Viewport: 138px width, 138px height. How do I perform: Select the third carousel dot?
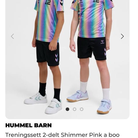pos(82,109)
